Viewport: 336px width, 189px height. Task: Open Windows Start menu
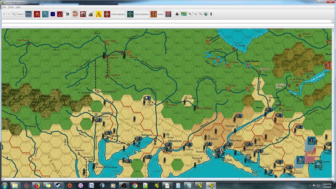point(4,186)
